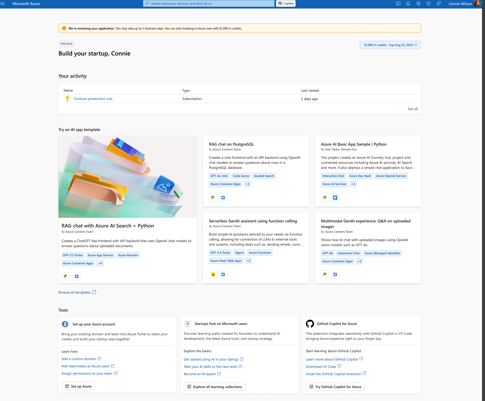Click the Azure Key Vault tag
485x401 pixels.
[360, 176]
